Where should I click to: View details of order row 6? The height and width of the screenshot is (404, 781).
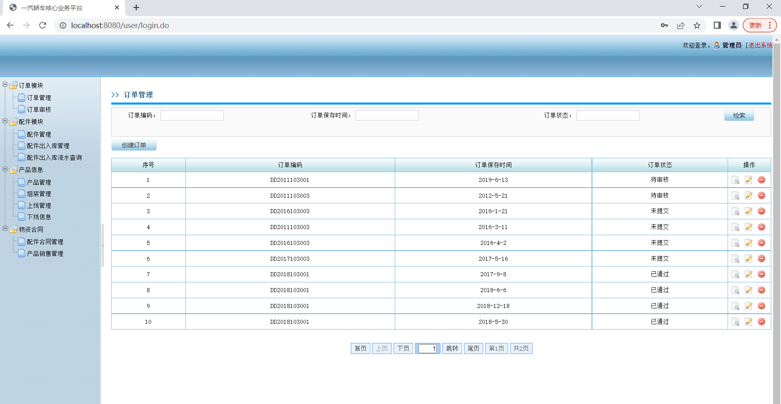point(735,259)
